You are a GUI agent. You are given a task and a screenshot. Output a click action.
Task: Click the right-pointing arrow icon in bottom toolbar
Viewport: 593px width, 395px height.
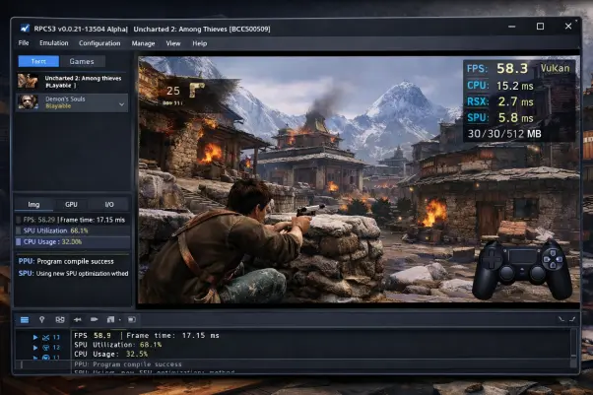pos(95,320)
